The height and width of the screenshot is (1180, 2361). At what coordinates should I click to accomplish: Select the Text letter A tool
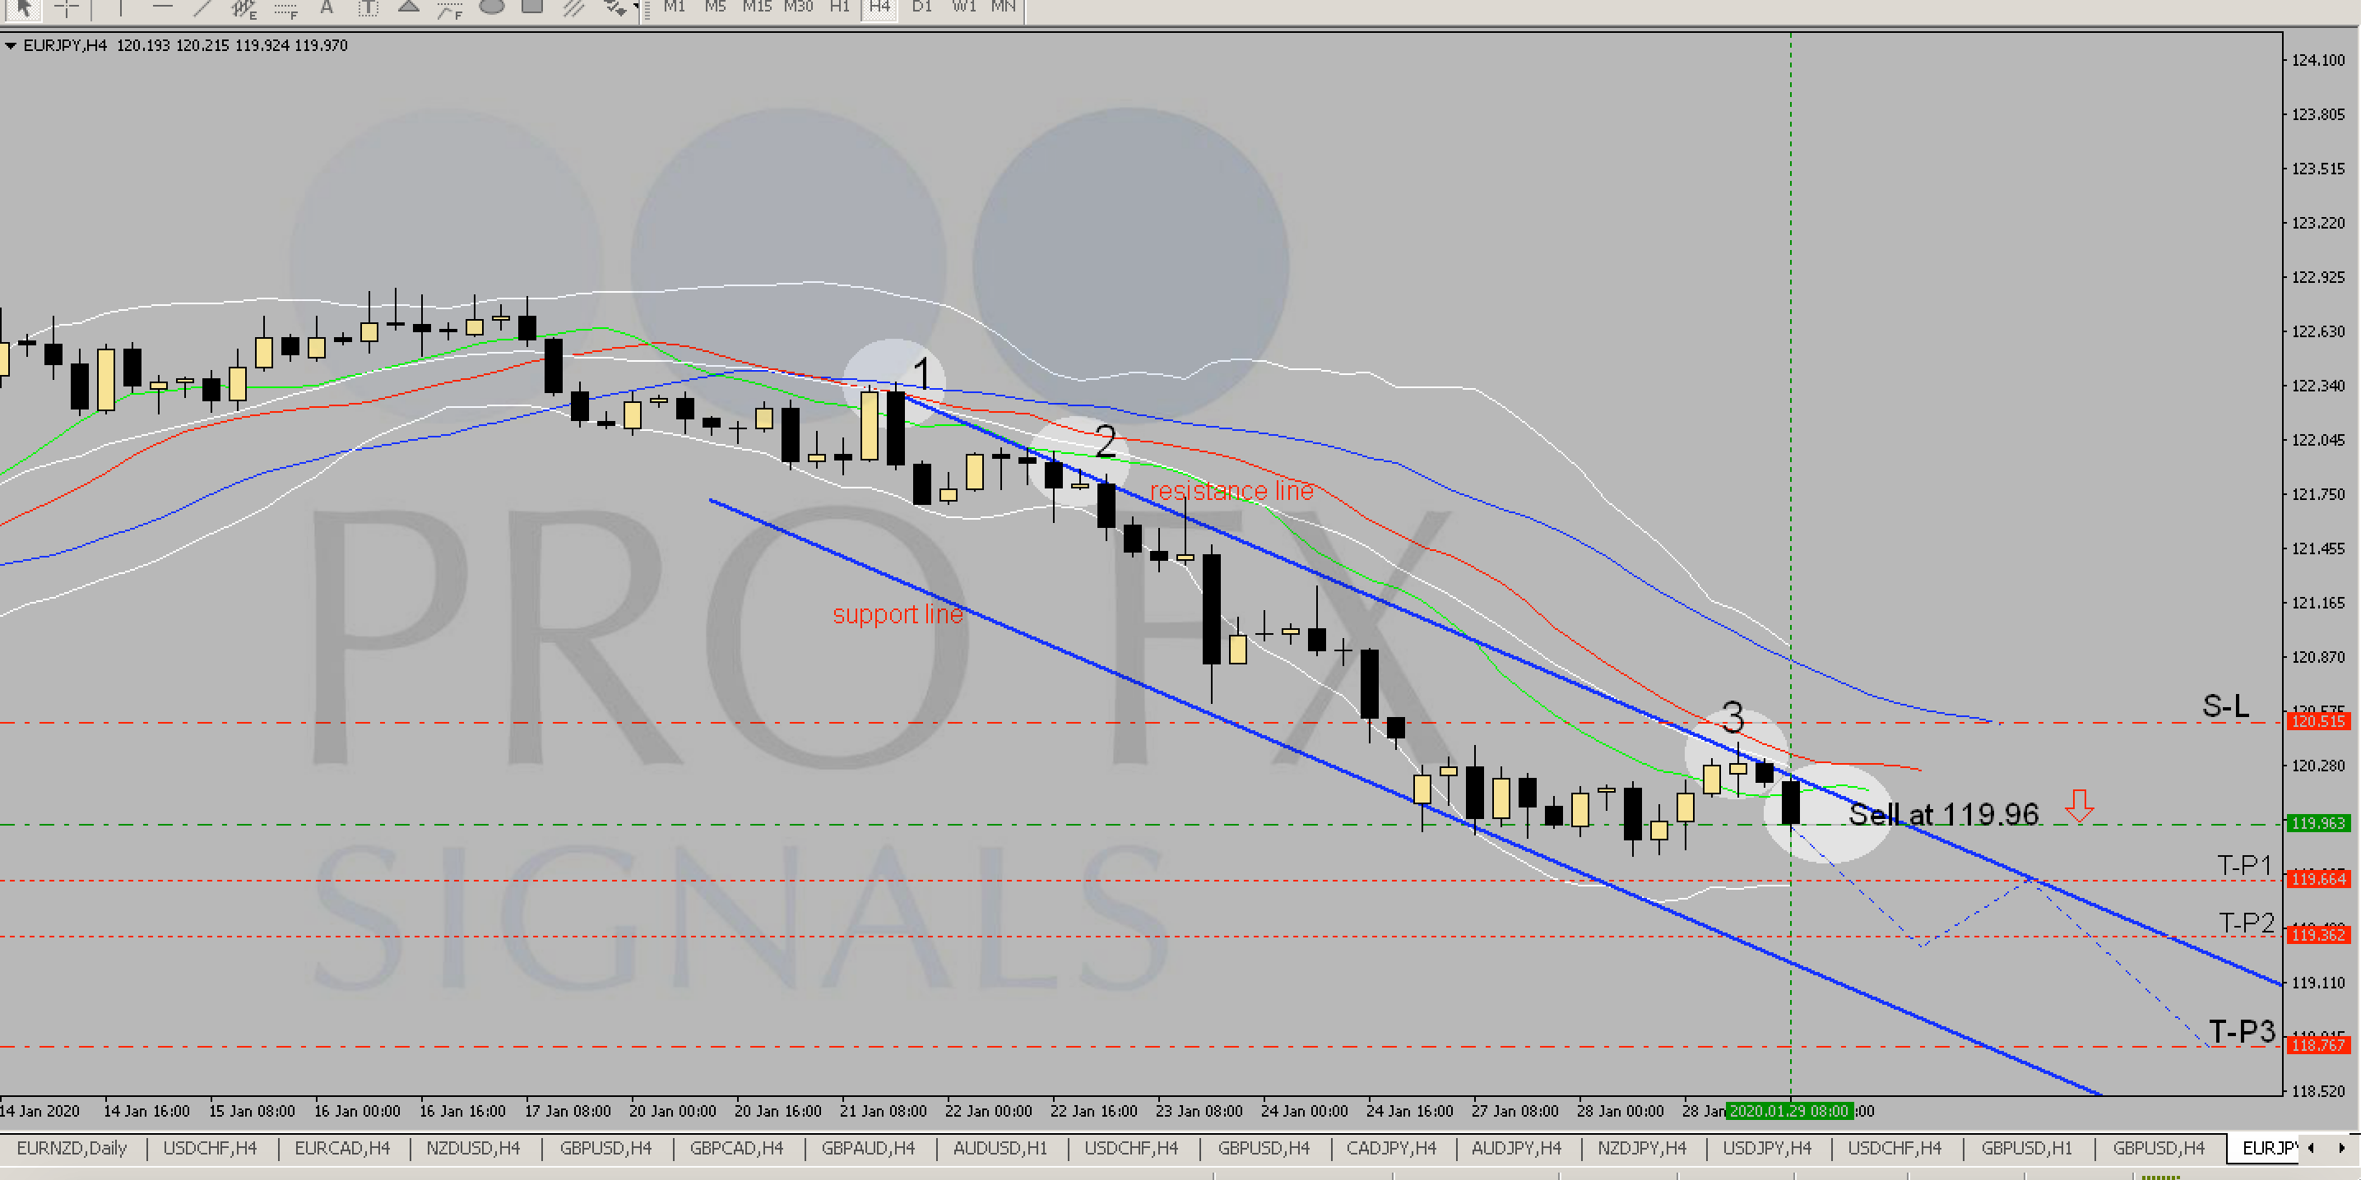coord(327,8)
